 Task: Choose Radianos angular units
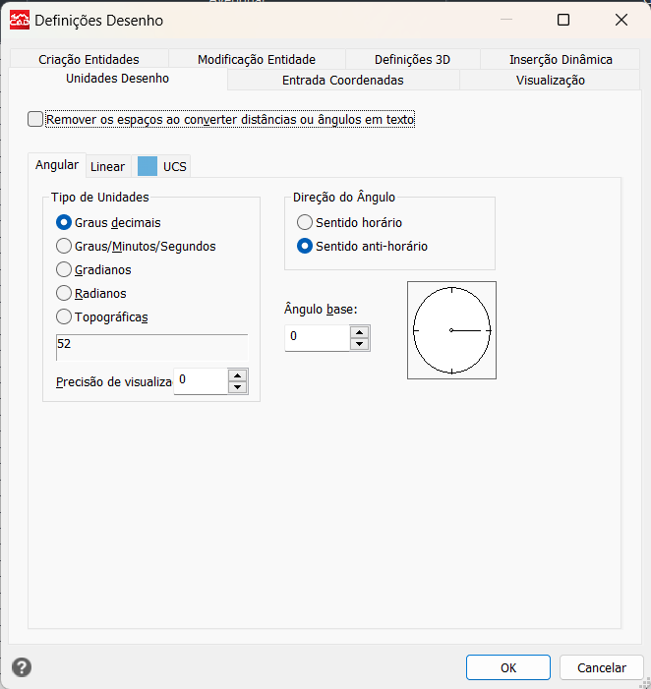64,293
